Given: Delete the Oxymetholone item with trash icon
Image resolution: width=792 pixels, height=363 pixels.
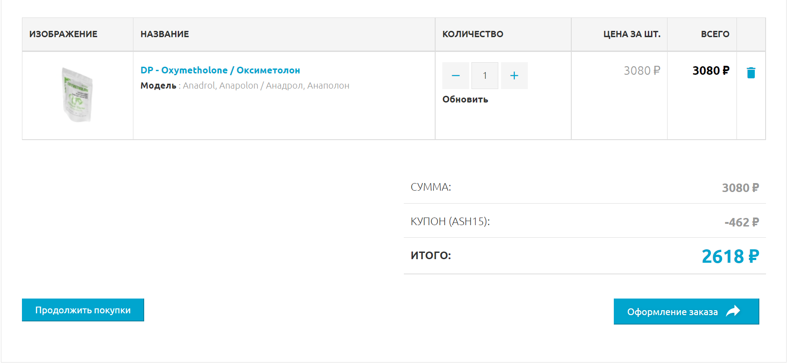Looking at the screenshot, I should click(751, 73).
